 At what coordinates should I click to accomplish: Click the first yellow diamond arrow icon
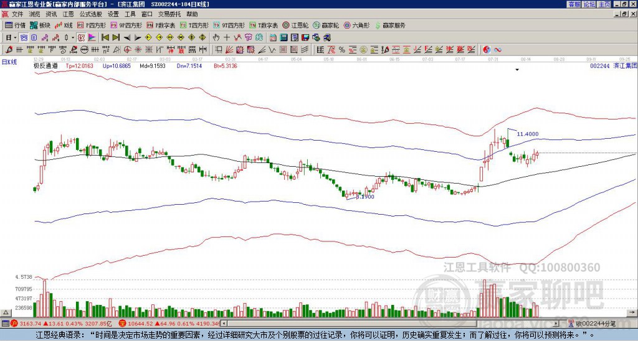tap(148, 38)
